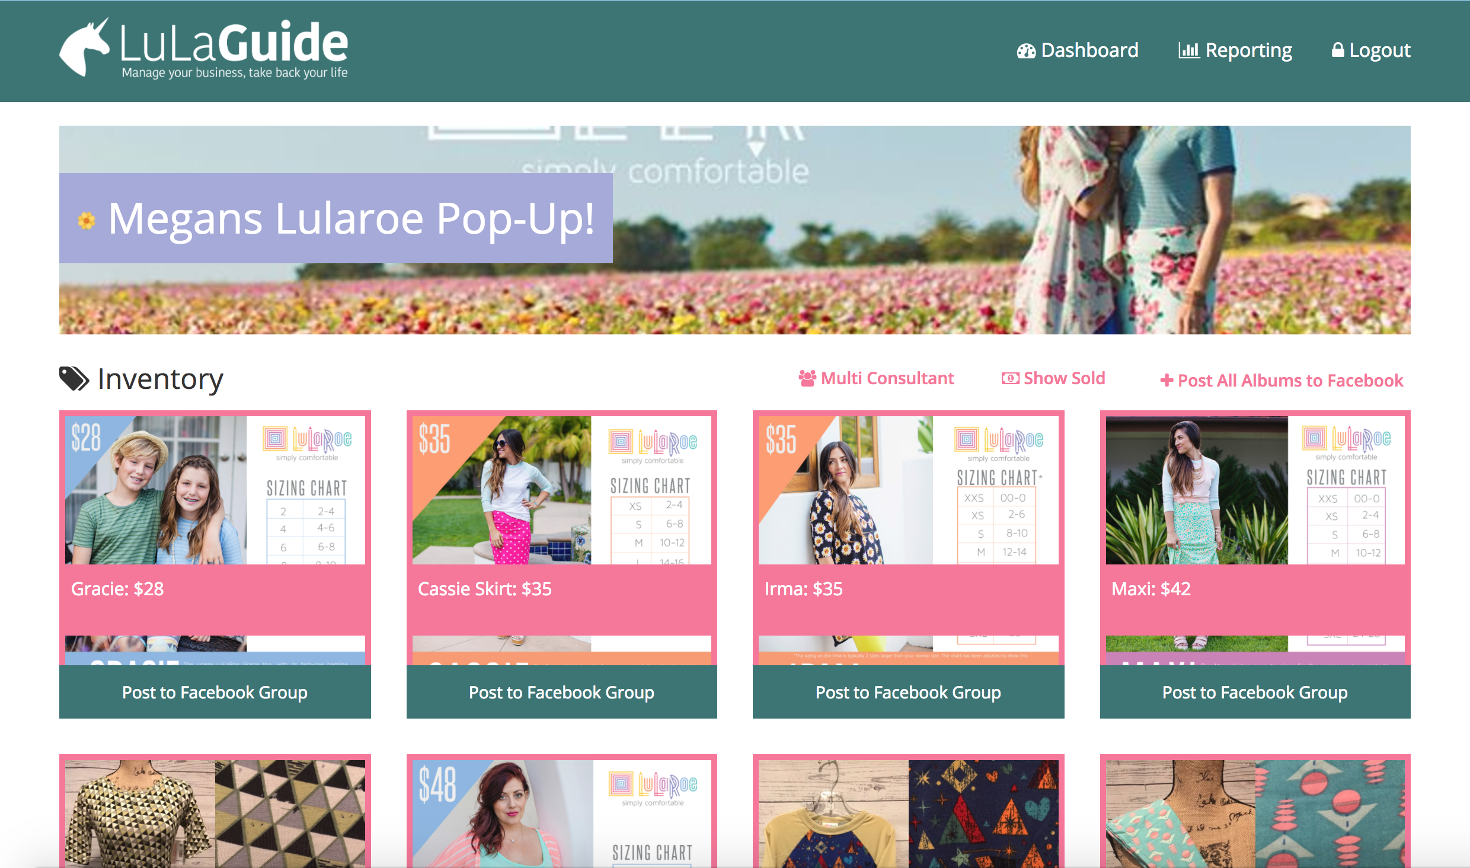Click the Logout padlock icon
This screenshot has height=868, width=1470.
click(x=1338, y=50)
